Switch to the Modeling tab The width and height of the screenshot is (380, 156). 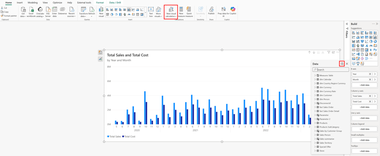pyautogui.click(x=33, y=2)
